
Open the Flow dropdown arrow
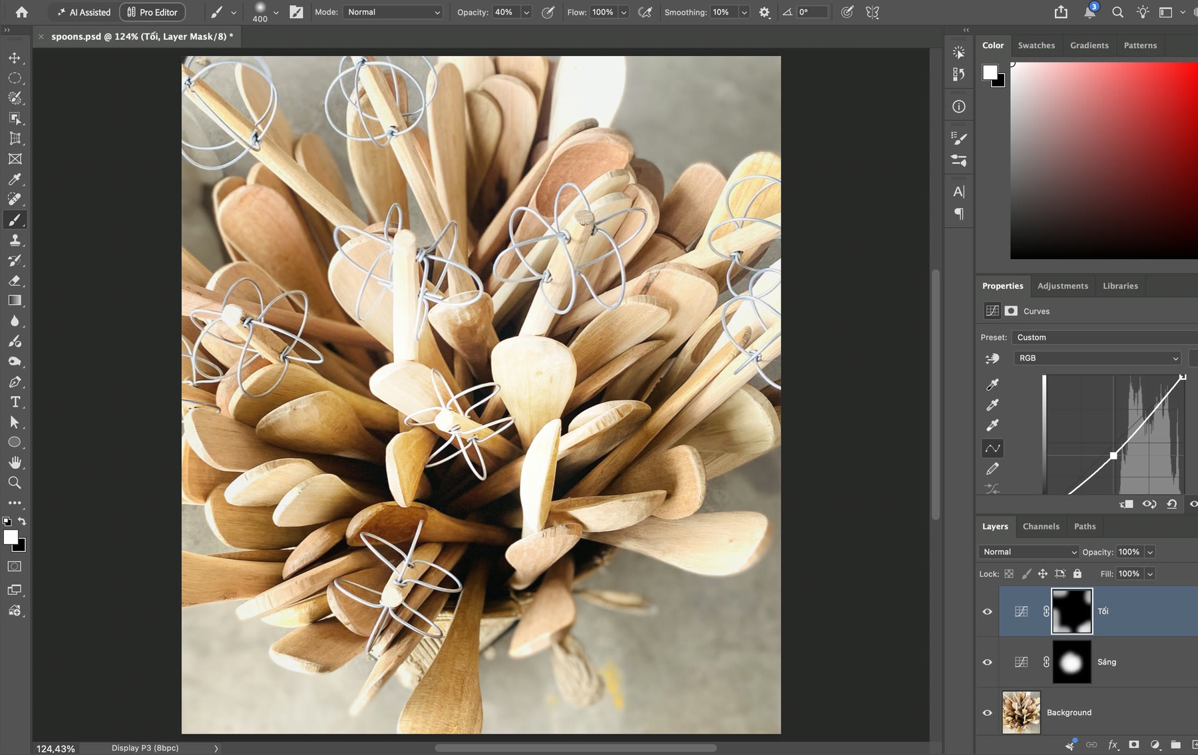624,12
